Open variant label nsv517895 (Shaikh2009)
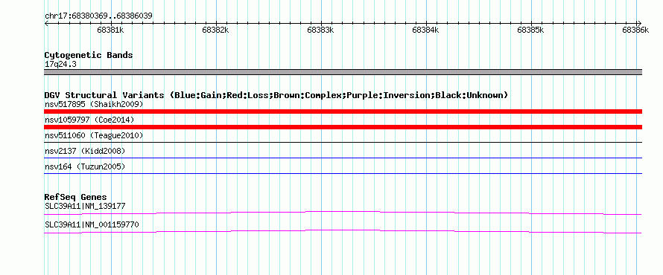The width and height of the screenshot is (663, 275). (x=94, y=104)
